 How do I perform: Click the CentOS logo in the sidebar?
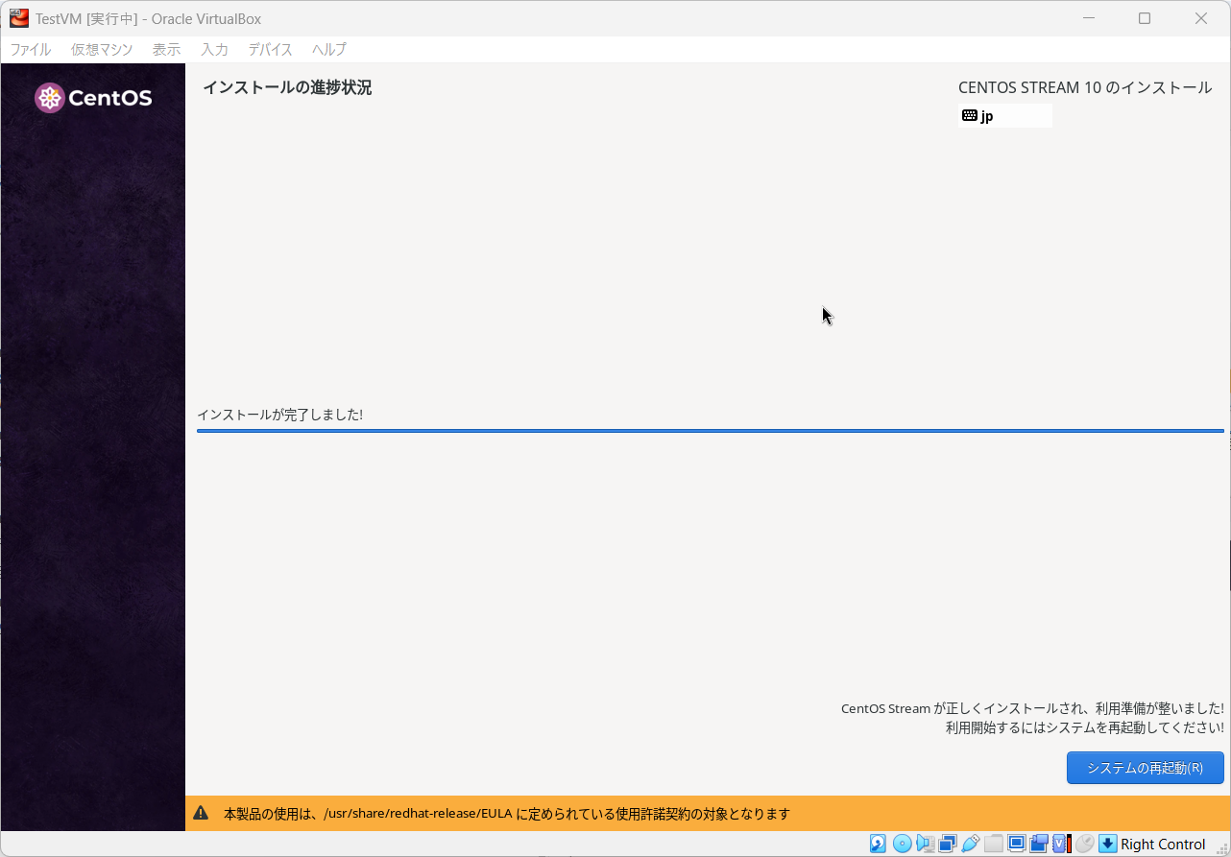(x=92, y=97)
